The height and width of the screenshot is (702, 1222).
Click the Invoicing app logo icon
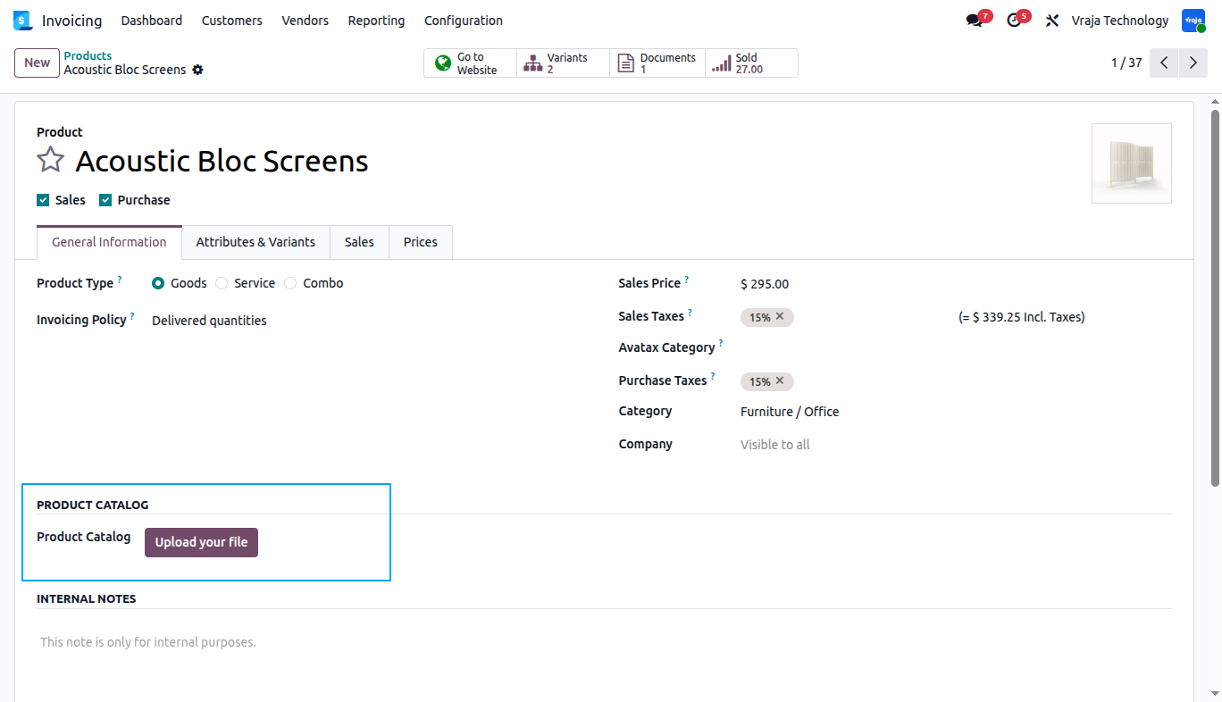tap(22, 20)
